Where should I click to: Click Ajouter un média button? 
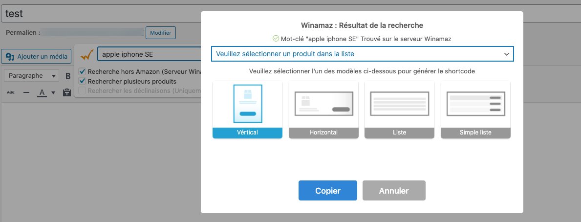coord(36,56)
